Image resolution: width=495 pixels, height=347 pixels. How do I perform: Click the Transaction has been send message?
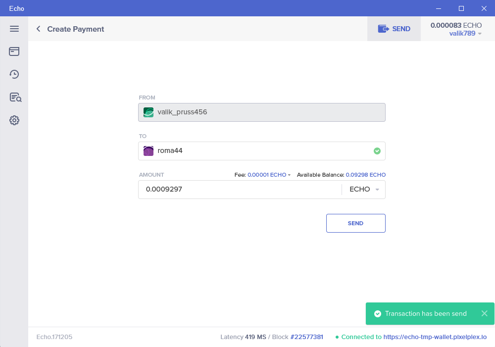pos(426,313)
